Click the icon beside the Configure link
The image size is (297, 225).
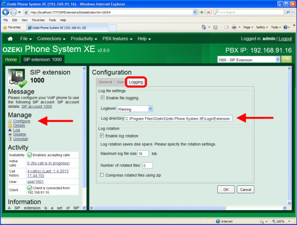pyautogui.click(x=10, y=121)
